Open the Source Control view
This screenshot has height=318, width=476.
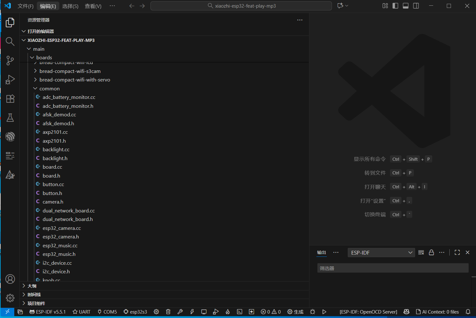click(10, 60)
